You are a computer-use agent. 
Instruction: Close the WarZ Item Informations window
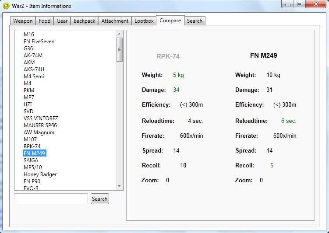(316, 4)
